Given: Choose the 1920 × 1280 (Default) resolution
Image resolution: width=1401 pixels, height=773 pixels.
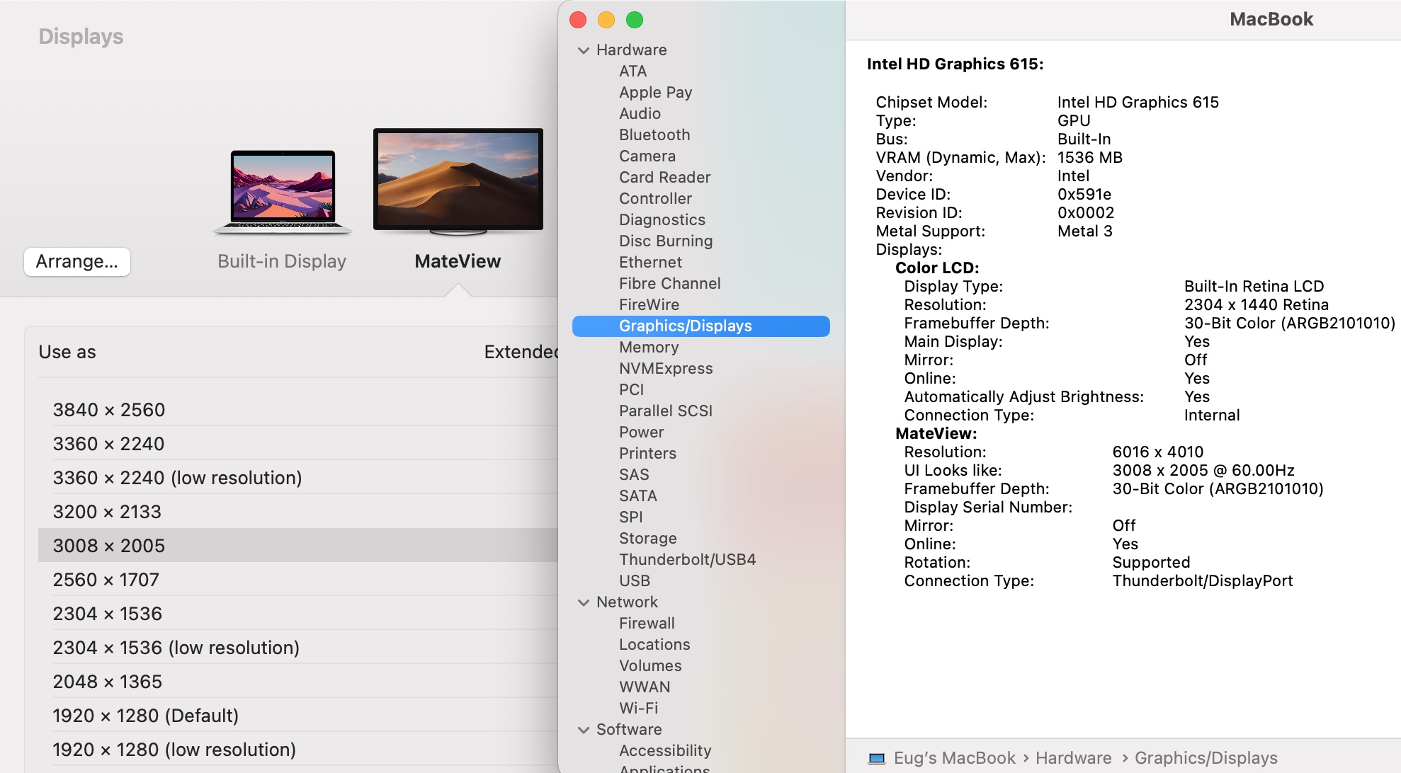Looking at the screenshot, I should click(x=146, y=716).
